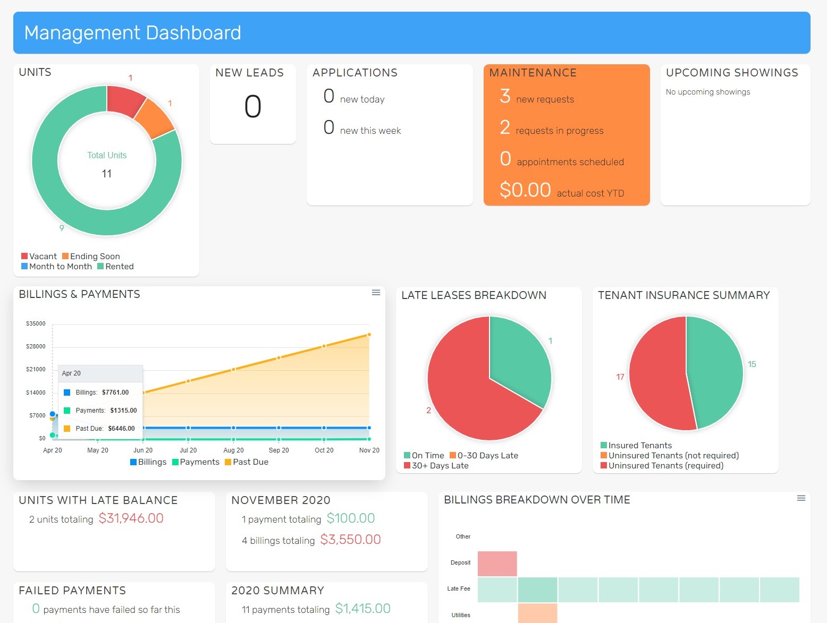Screen dimensions: 827x623
Task: Toggle Rented legend in Units chart
Action: coord(115,267)
